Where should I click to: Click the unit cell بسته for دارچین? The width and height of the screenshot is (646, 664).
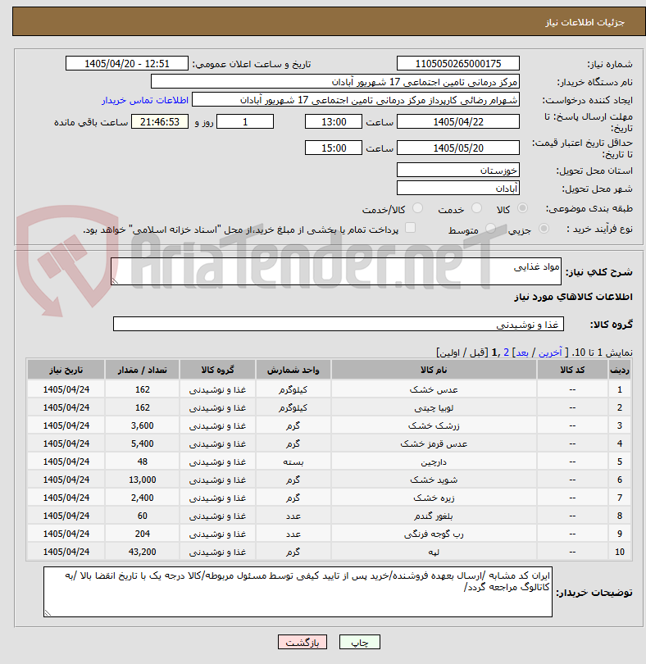click(x=293, y=462)
